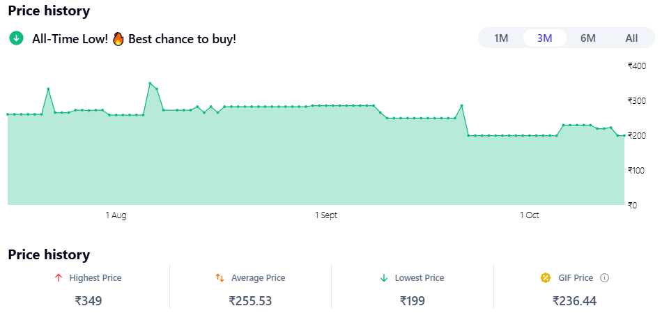Click the red highest price arrow icon
The height and width of the screenshot is (322, 669).
click(x=59, y=278)
